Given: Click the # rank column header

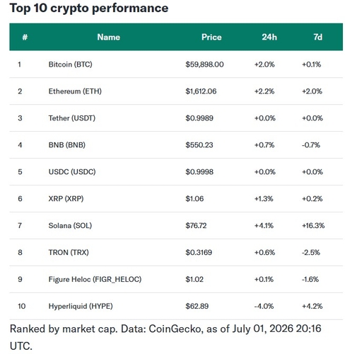Looking at the screenshot, I should point(25,37).
